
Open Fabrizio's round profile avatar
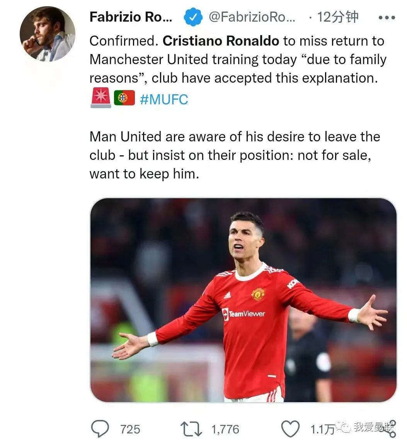(x=47, y=34)
